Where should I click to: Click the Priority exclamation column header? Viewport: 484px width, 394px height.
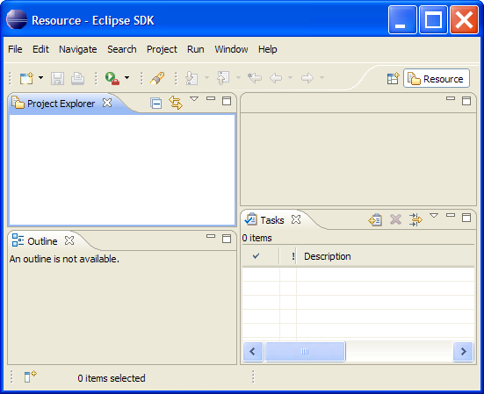click(x=288, y=256)
